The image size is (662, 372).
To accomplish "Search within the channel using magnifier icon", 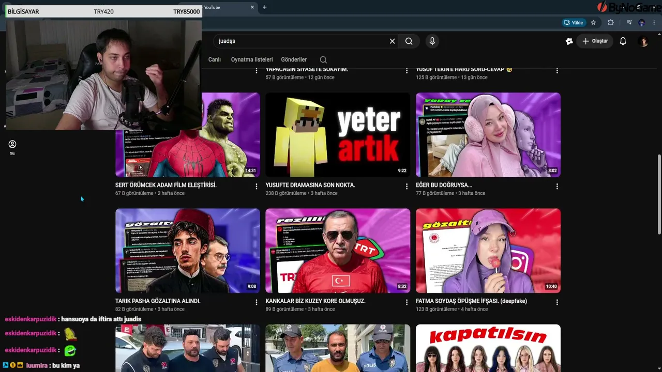I will pos(323,60).
